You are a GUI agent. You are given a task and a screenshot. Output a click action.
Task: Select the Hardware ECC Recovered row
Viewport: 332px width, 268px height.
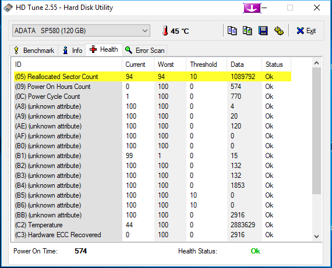(x=153, y=235)
